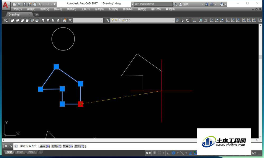
Task: Open the view control combo box
Action: [88, 20]
